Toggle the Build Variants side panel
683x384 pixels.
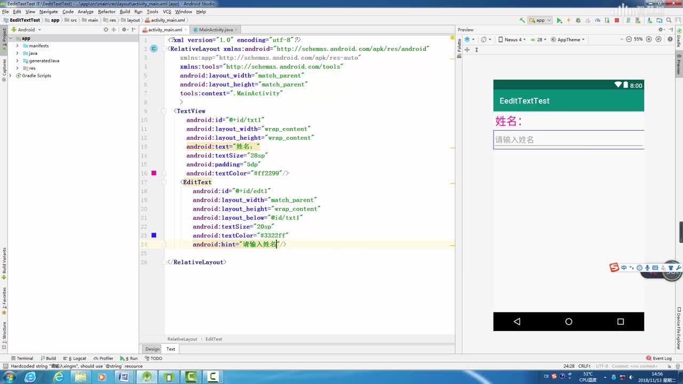tap(4, 264)
